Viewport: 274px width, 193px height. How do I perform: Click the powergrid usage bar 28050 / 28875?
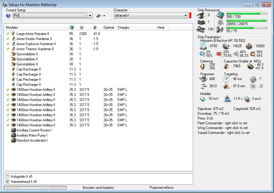[247, 20]
